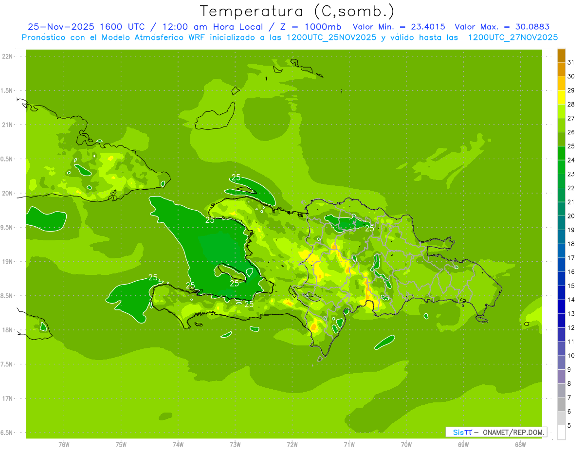
Task: Click the legend swatch between 27 and 28
Action: [x=561, y=111]
